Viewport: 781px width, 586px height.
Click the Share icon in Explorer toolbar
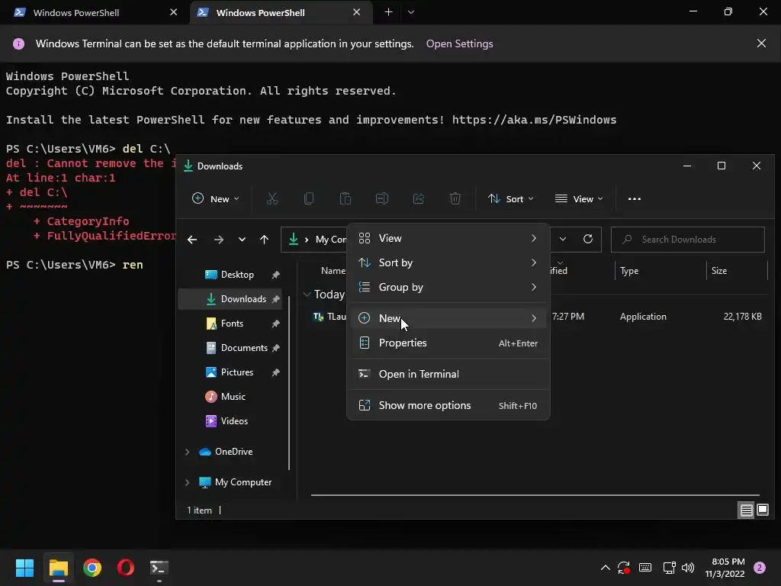419,199
